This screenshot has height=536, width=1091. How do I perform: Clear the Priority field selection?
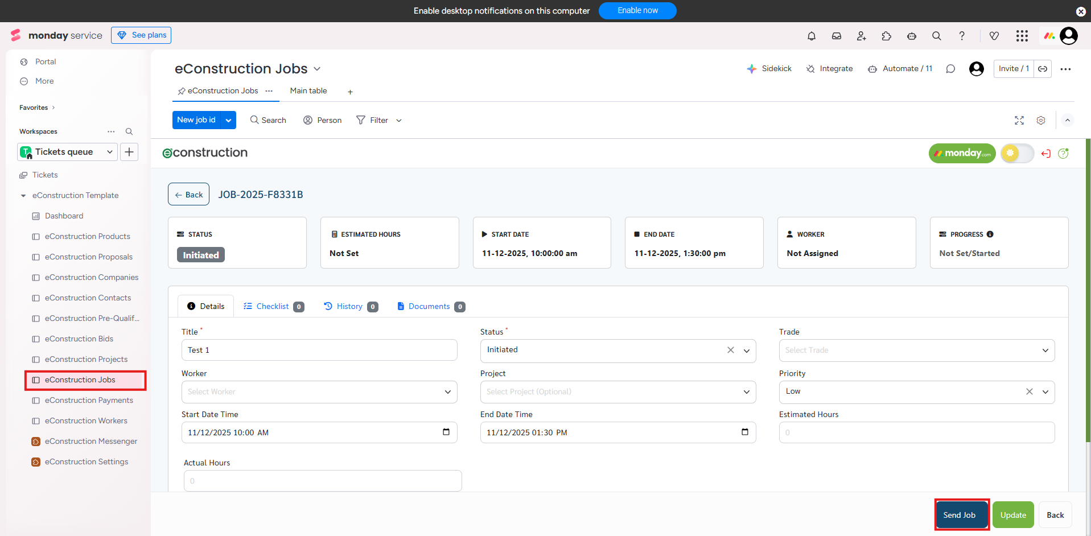pyautogui.click(x=1029, y=391)
